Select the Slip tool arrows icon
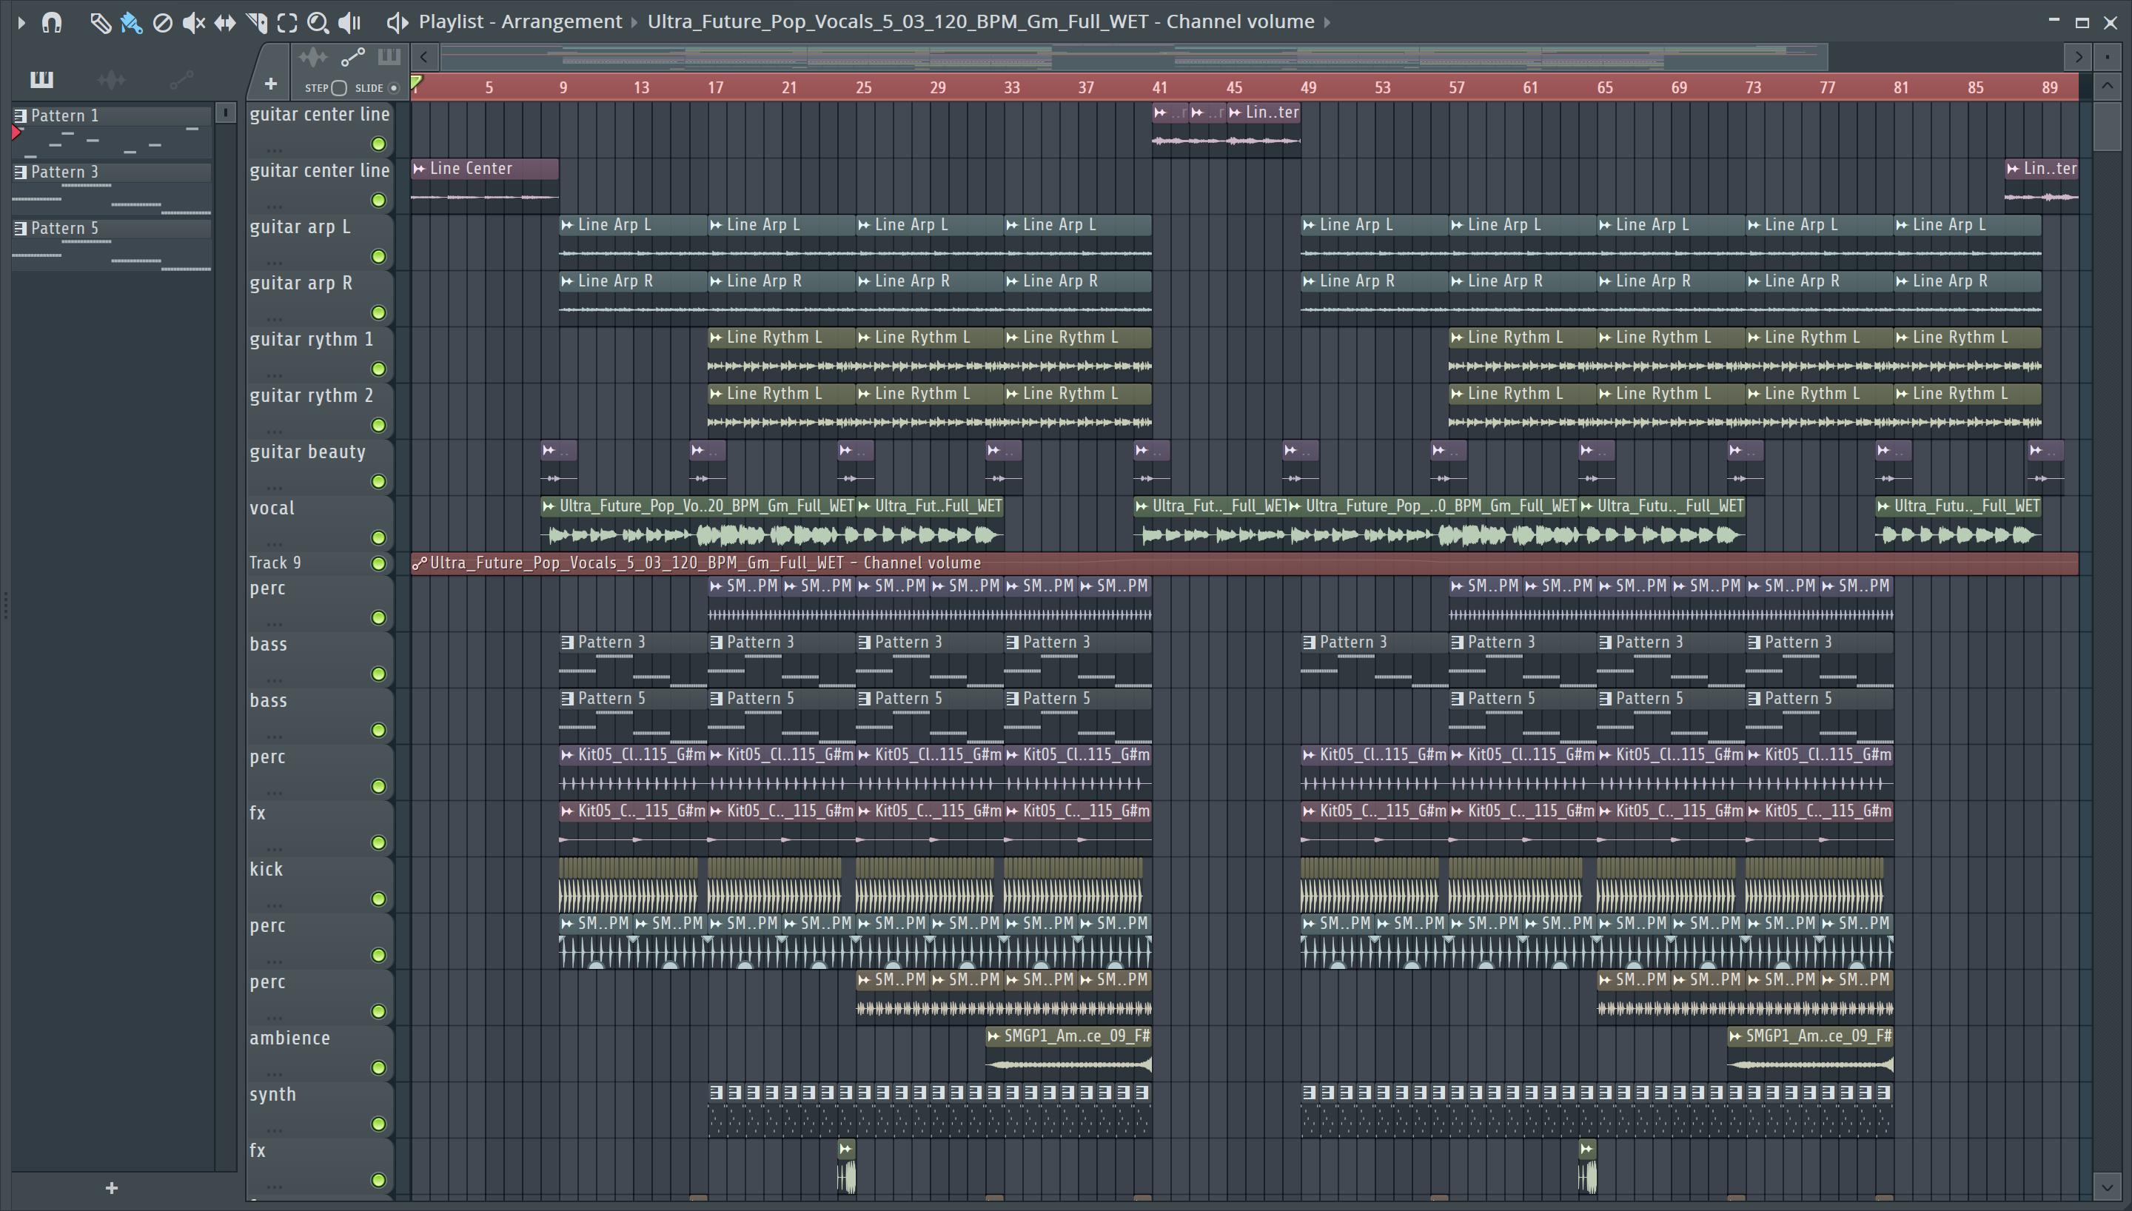The width and height of the screenshot is (2132, 1211). pyautogui.click(x=224, y=22)
